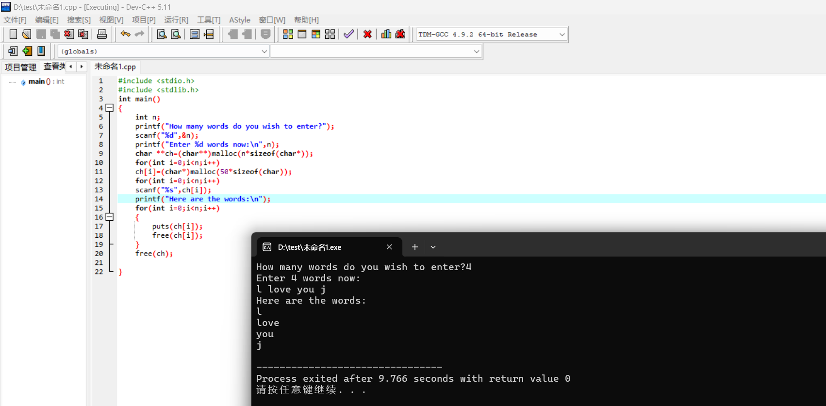Viewport: 826px width, 406px height.
Task: Open the Replace dialog from toolbar
Action: pos(176,34)
